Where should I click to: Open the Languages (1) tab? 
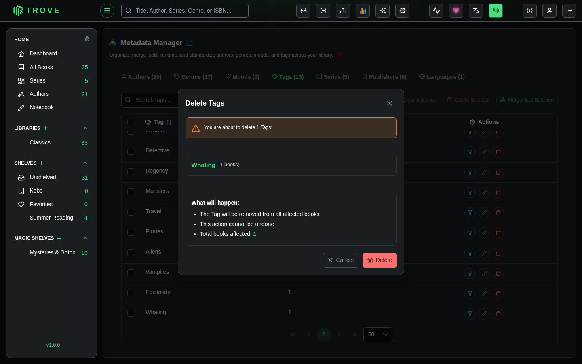[442, 77]
